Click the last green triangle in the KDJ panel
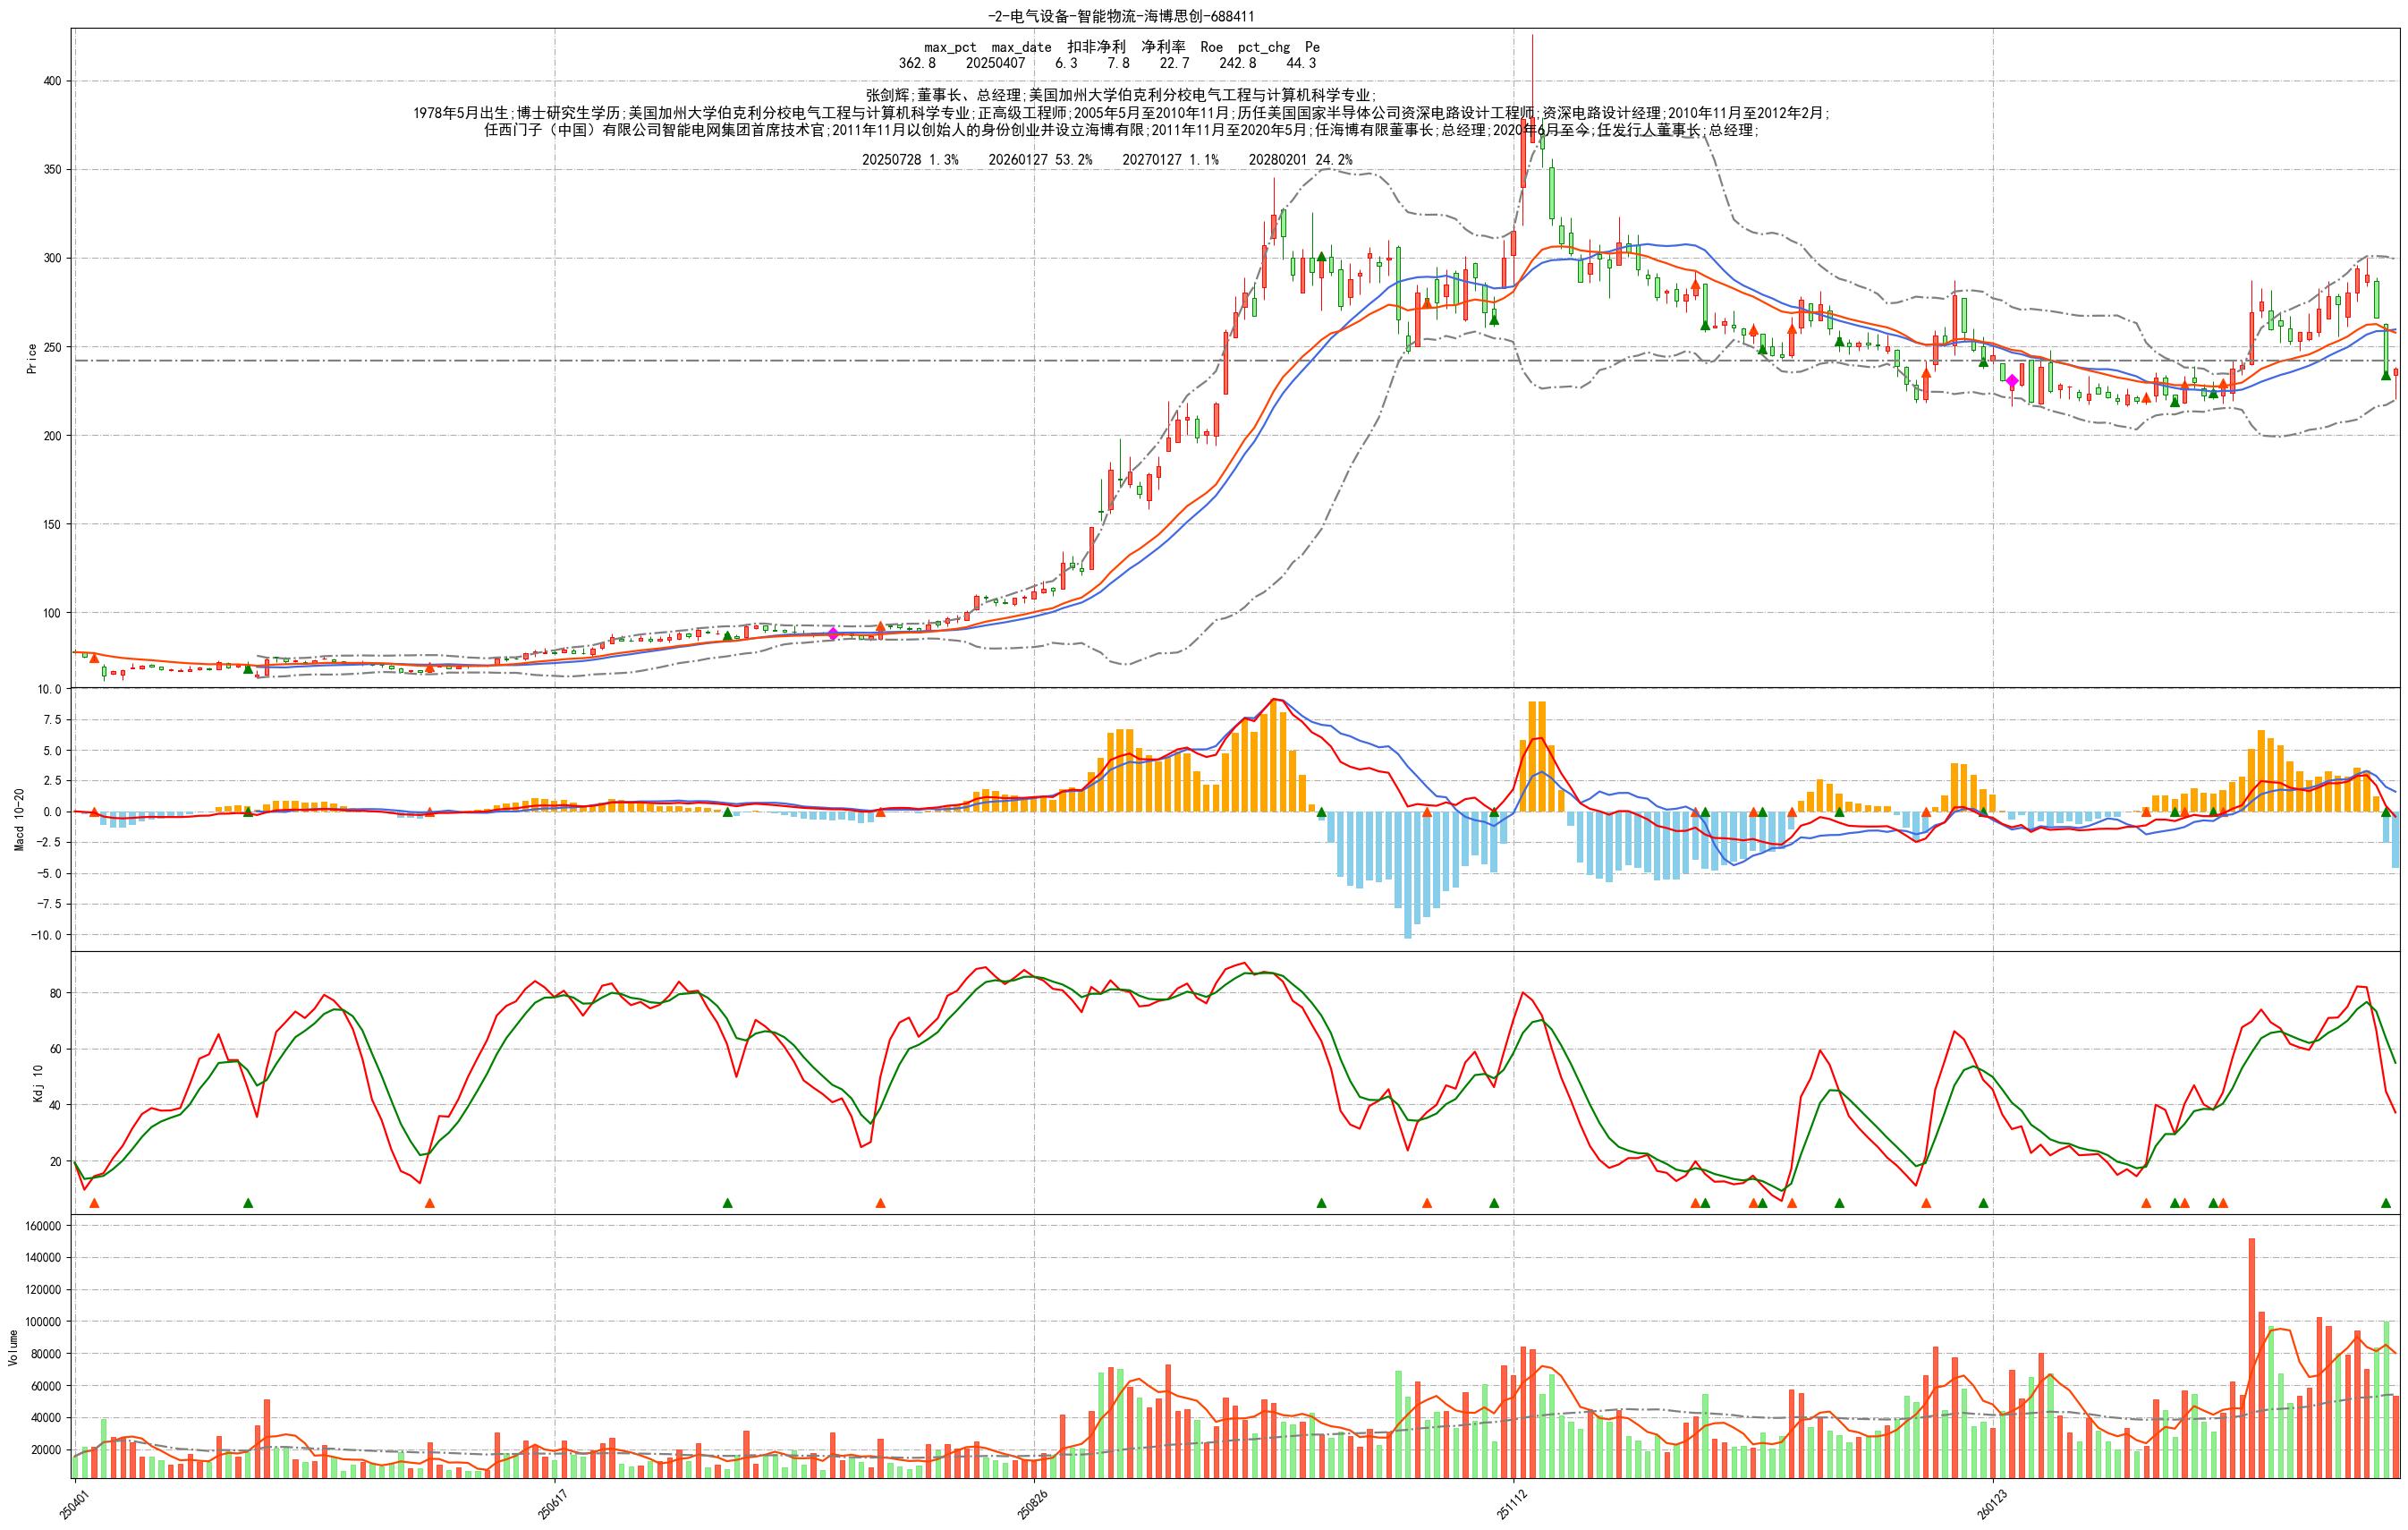This screenshot has height=1530, width=2408. pyautogui.click(x=2385, y=1203)
